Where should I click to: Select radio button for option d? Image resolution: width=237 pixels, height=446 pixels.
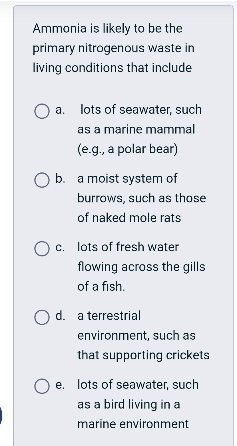pos(42,317)
